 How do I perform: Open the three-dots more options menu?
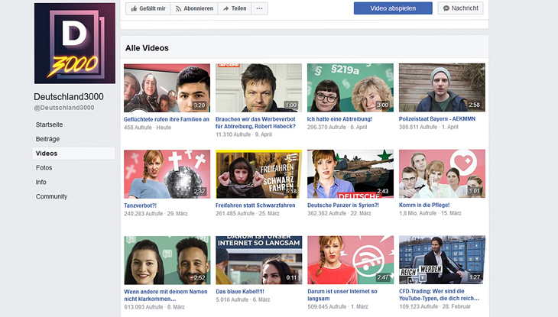tap(259, 8)
